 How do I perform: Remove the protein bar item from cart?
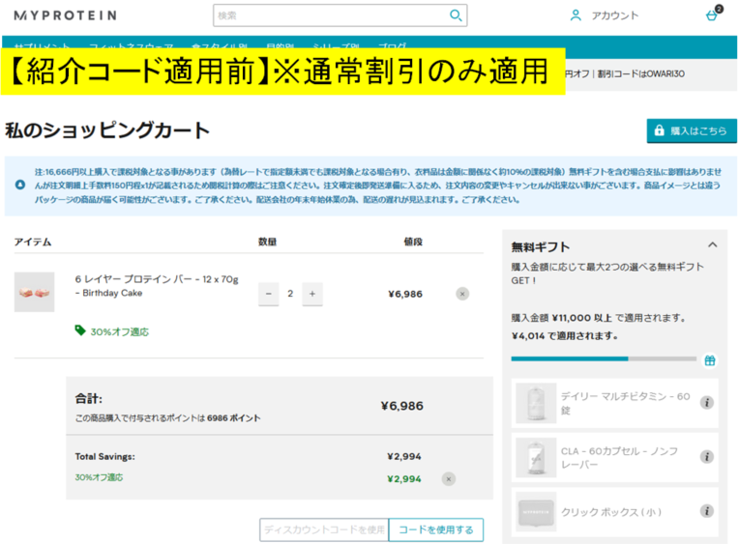462,294
